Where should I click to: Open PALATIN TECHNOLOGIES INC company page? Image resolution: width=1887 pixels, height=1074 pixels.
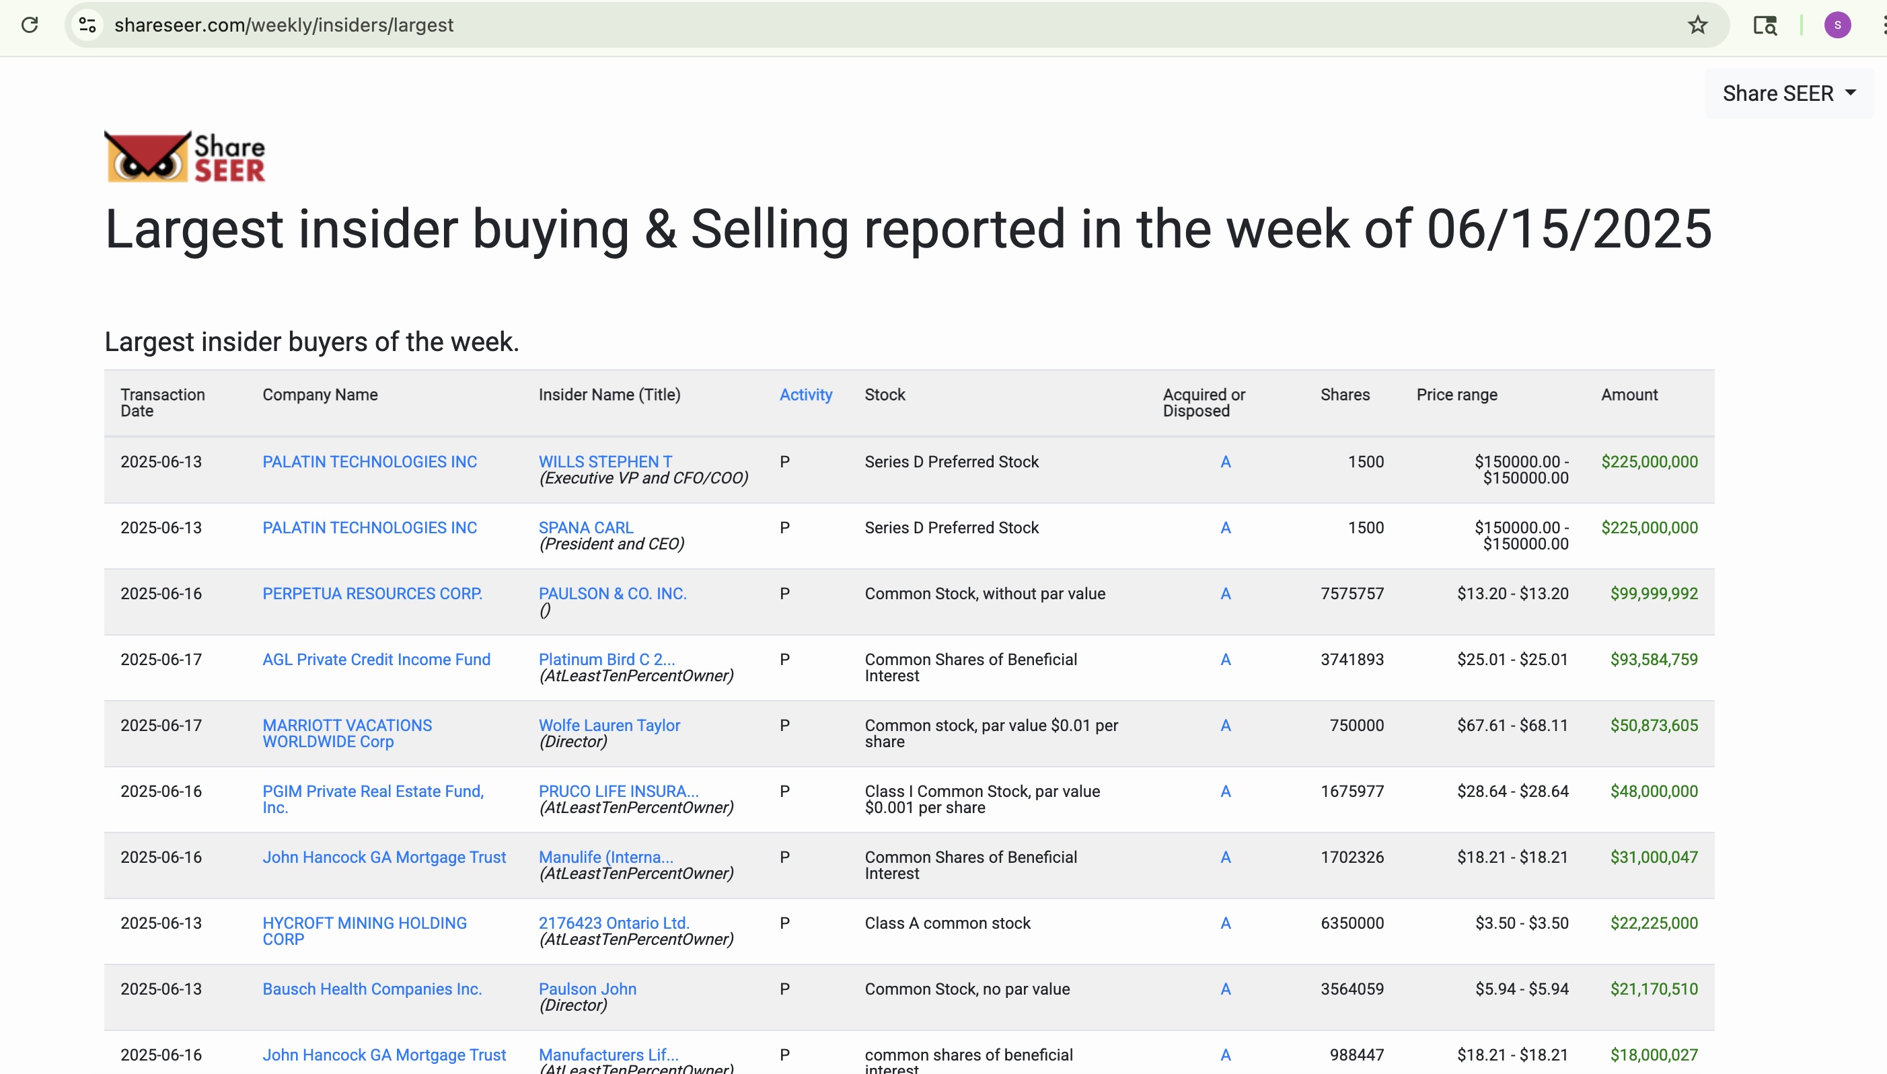[x=369, y=462]
